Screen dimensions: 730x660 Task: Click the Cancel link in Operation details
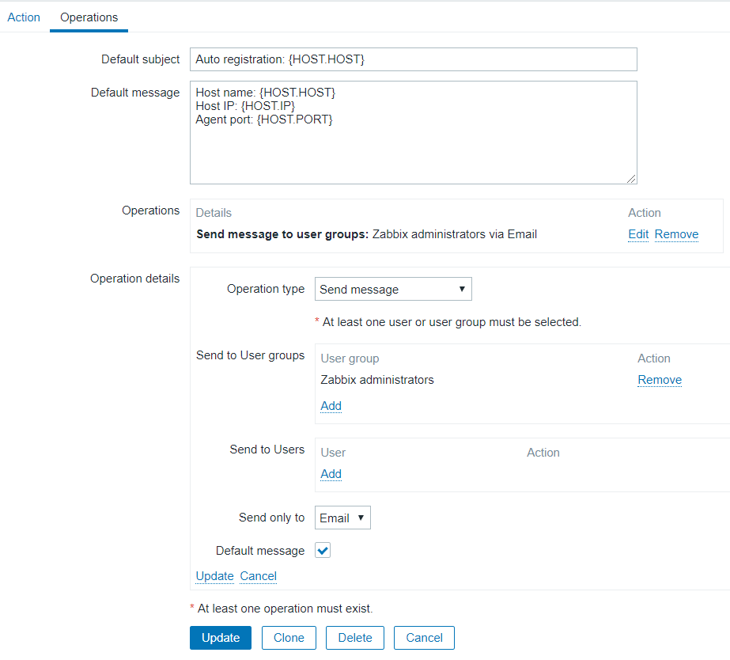click(258, 576)
